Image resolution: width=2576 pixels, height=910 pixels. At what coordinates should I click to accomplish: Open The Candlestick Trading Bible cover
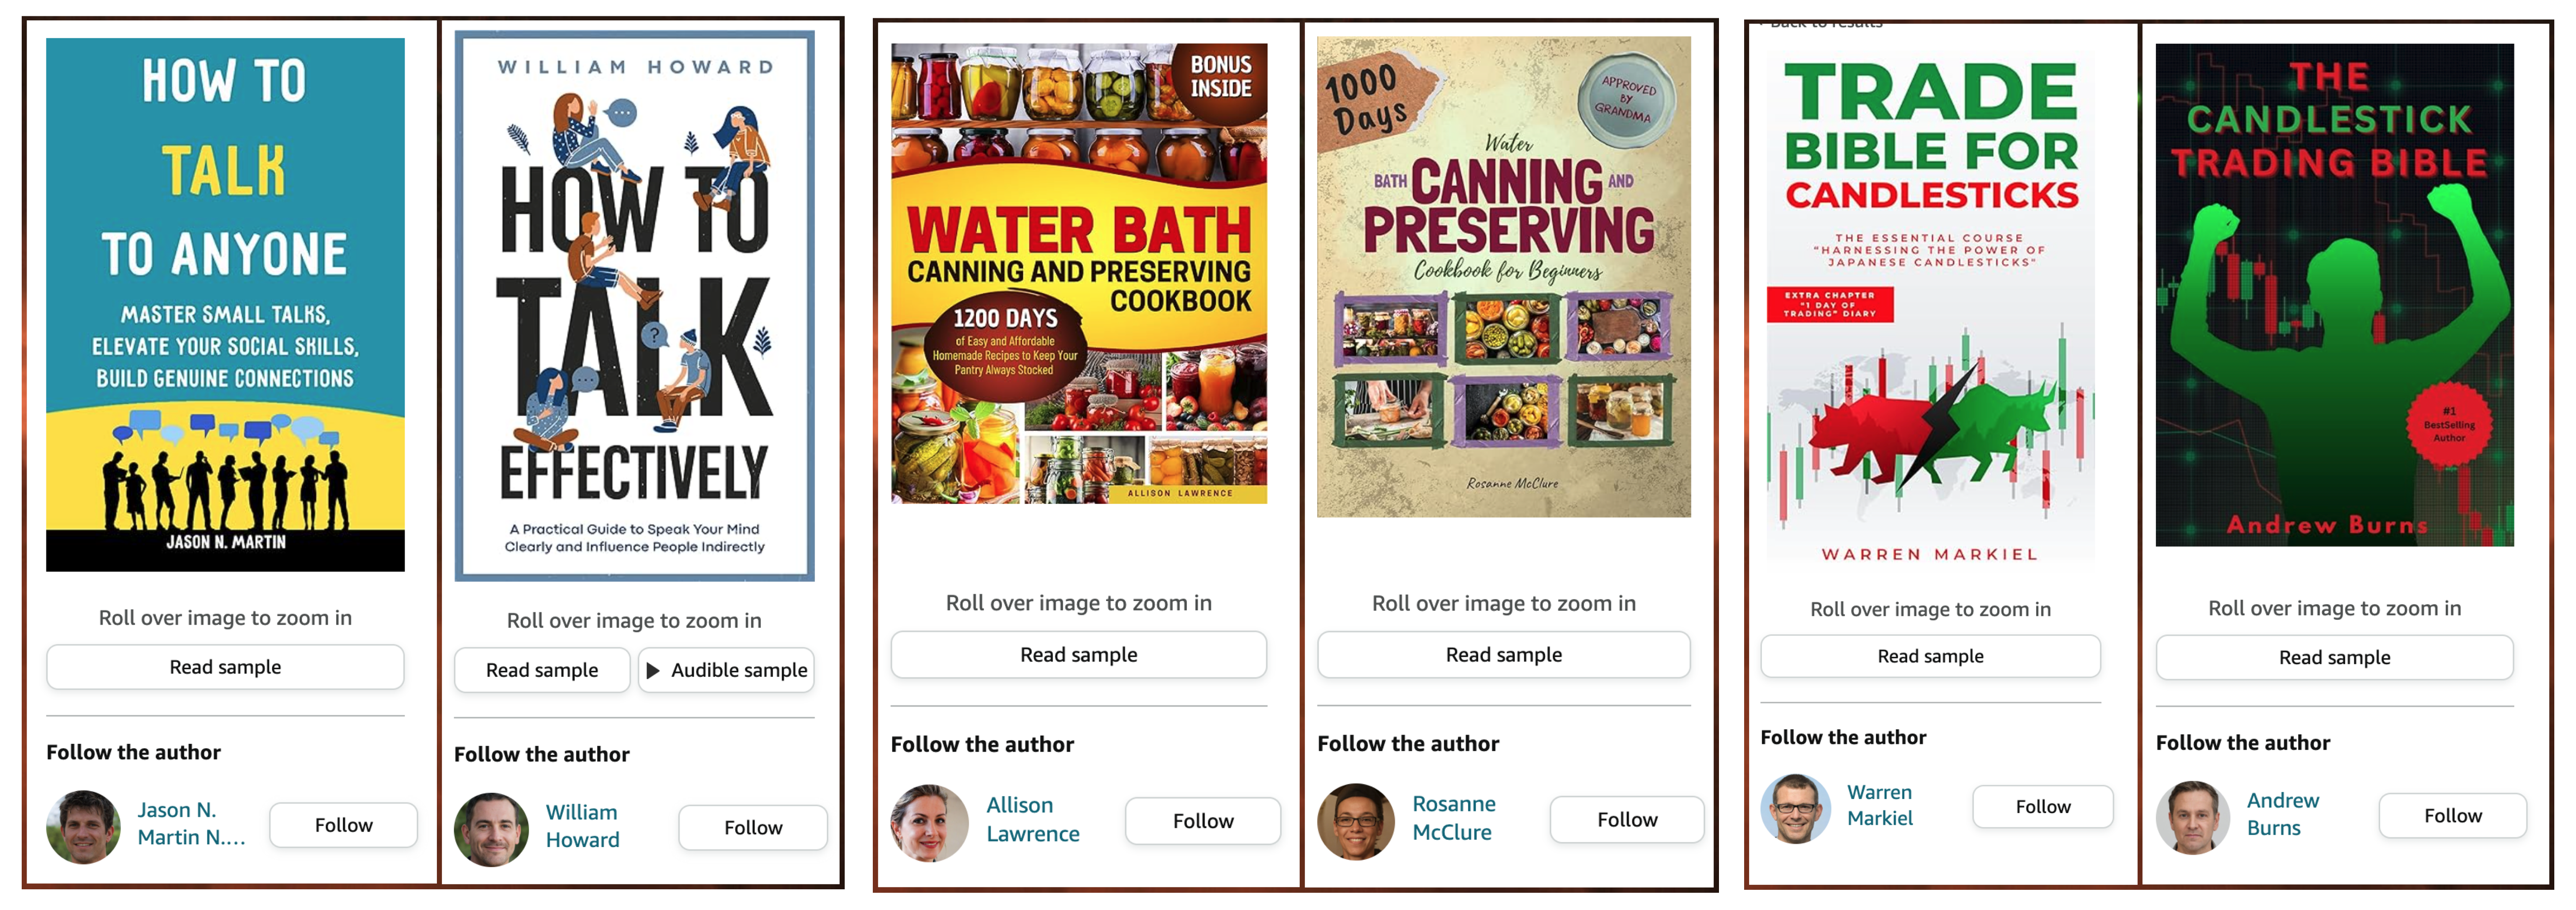pos(2334,295)
